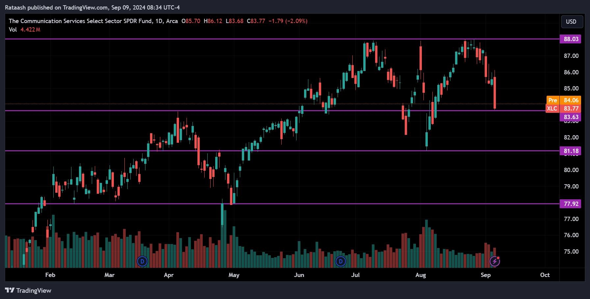Click the 75.00 price axis label
This screenshot has width=590, height=299.
[571, 252]
